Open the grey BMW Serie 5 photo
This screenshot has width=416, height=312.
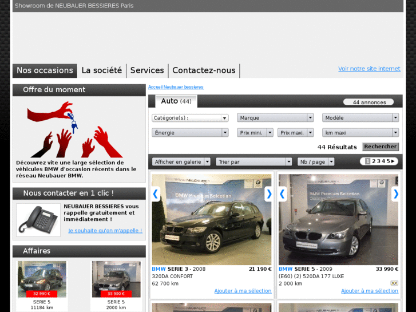click(339, 219)
